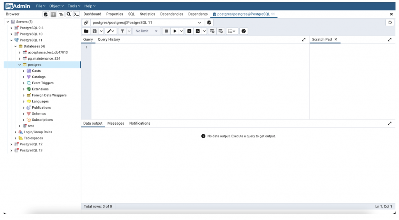Collapse the Databases (4) node
399x220 pixels.
tap(16, 46)
